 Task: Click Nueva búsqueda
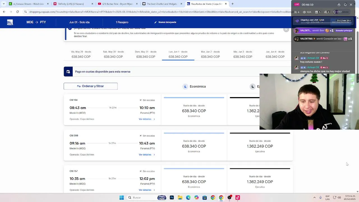[165, 22]
